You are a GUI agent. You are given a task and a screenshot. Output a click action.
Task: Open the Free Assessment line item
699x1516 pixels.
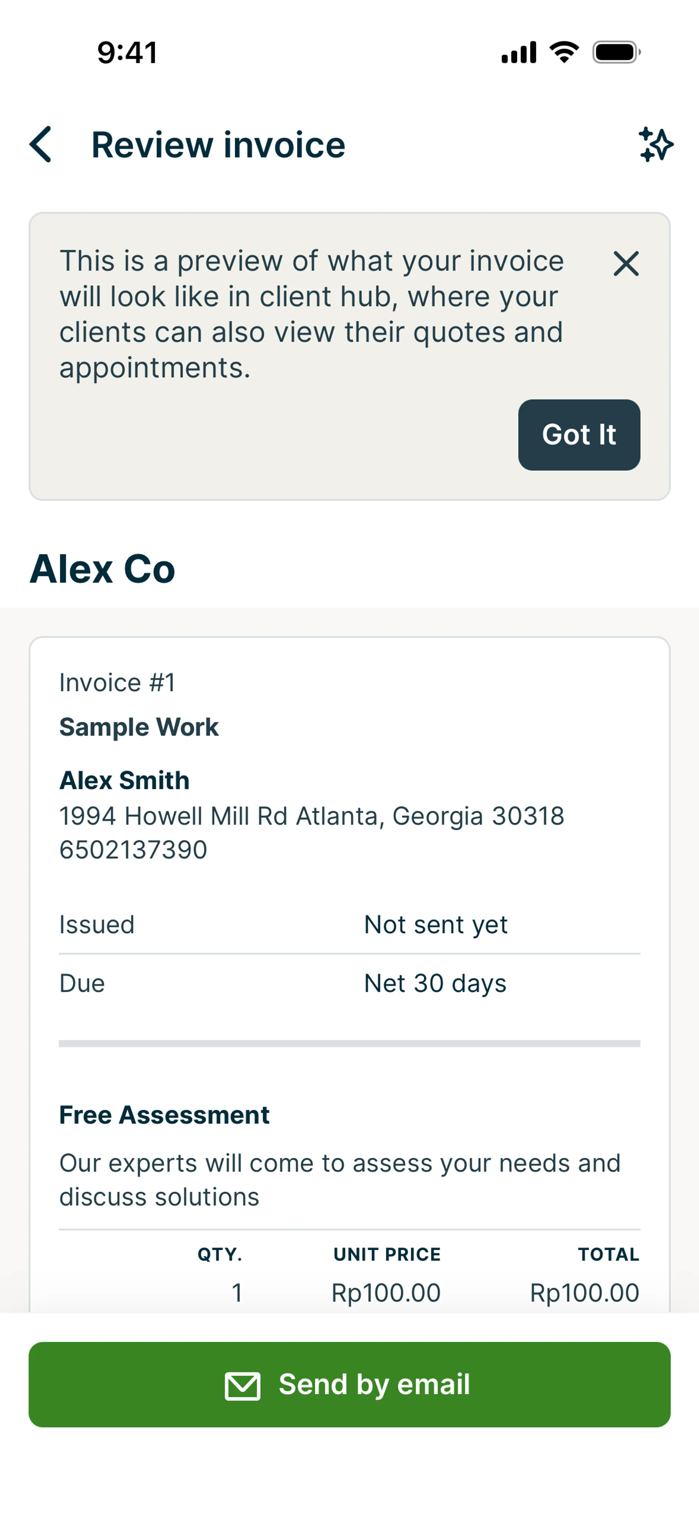click(164, 1115)
